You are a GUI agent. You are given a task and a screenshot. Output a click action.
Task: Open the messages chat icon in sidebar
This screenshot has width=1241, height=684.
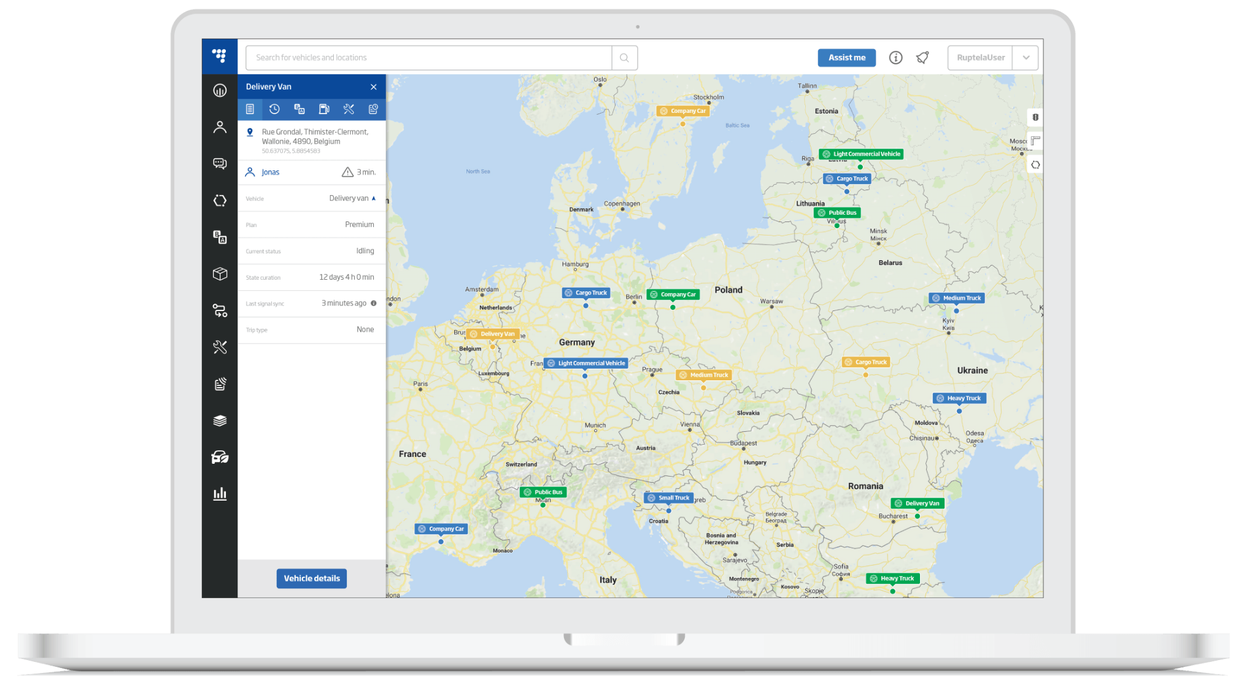pyautogui.click(x=220, y=164)
